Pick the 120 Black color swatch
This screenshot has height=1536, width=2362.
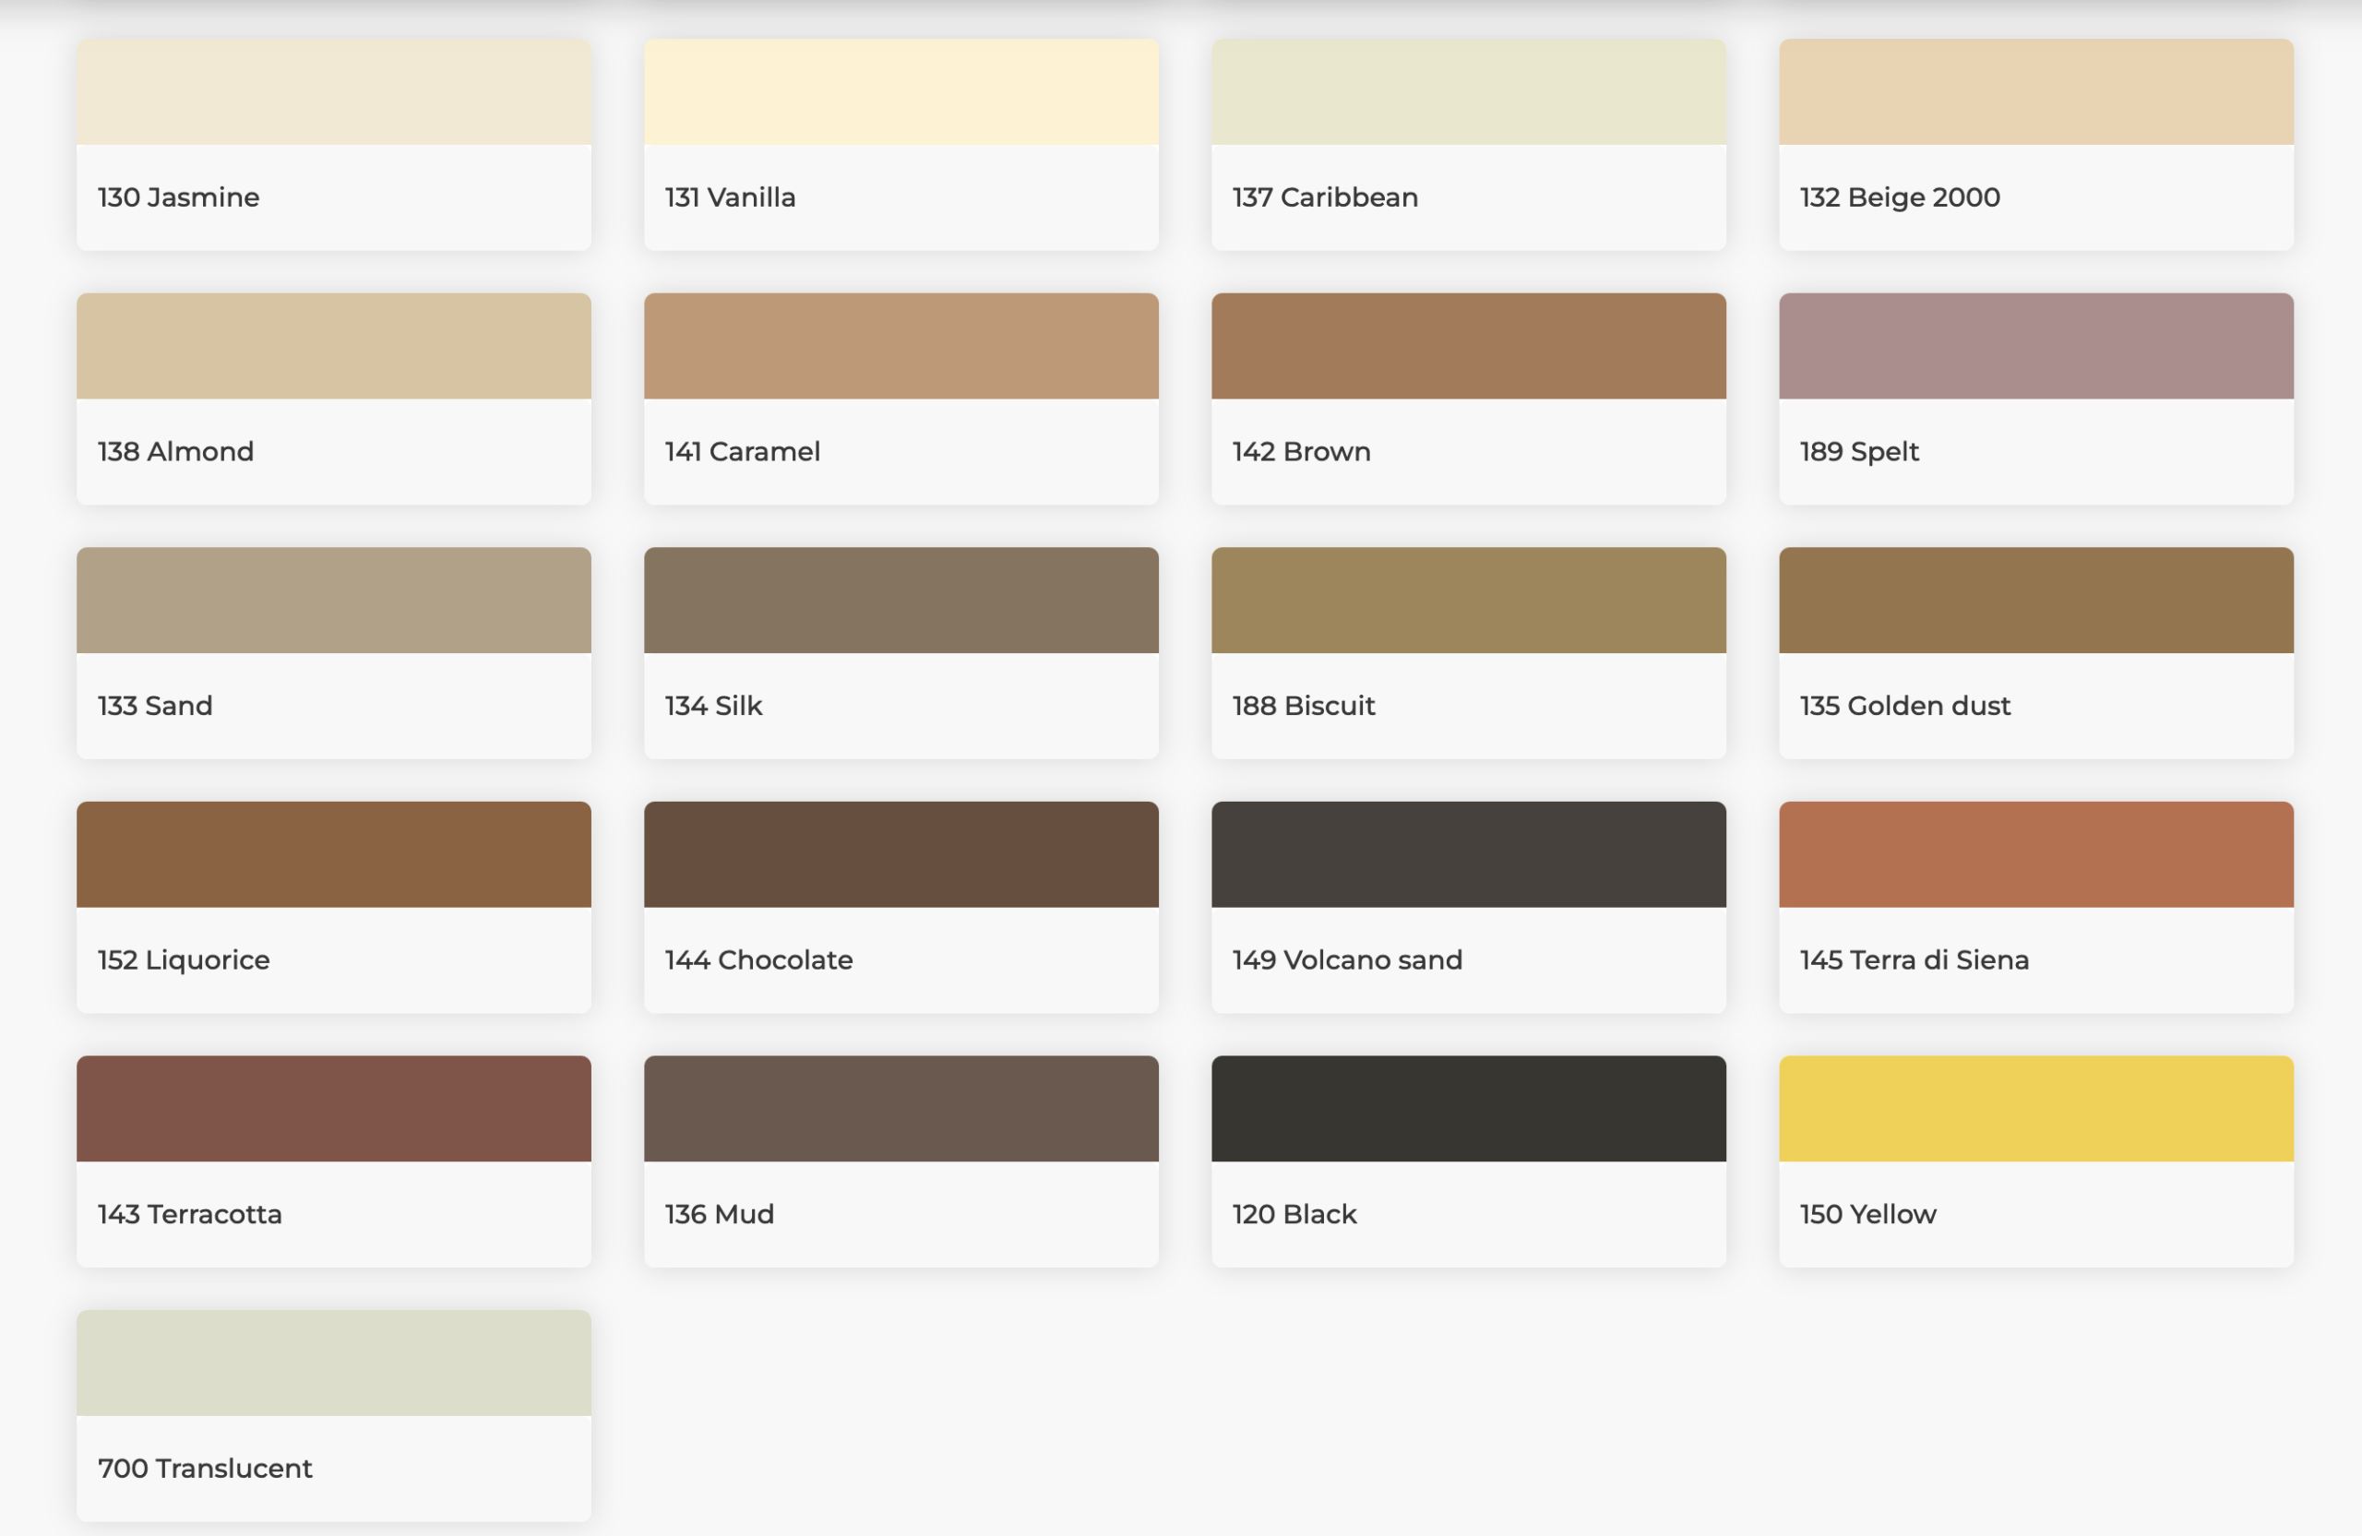pos(1469,1108)
